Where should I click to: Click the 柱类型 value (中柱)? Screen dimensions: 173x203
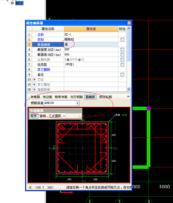coord(91,64)
